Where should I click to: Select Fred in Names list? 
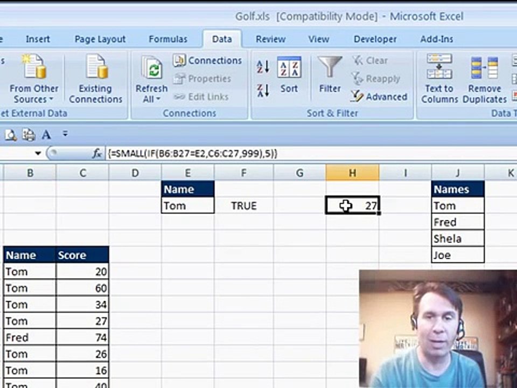coord(458,222)
